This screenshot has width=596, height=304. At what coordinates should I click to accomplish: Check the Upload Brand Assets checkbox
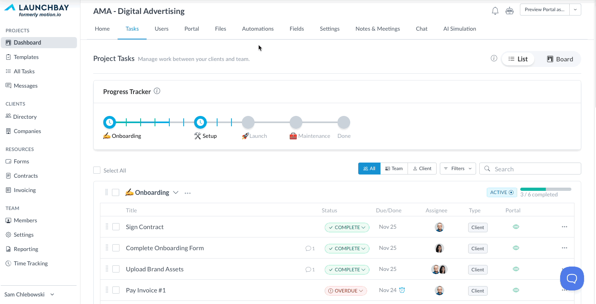[x=116, y=269]
